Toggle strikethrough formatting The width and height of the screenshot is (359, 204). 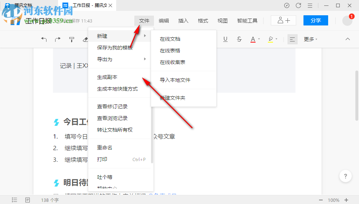click(239, 39)
